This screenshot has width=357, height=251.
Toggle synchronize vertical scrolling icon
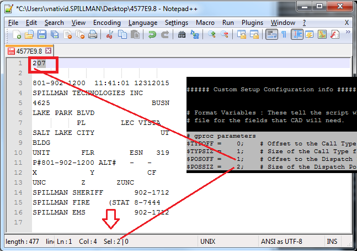point(242,35)
